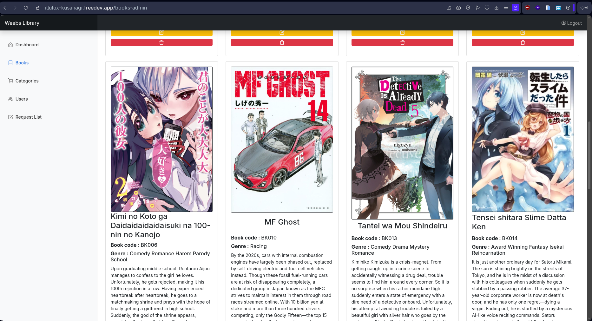This screenshot has width=592, height=321.
Task: Click the Tensei shitara Slime cover image
Action: click(x=523, y=139)
